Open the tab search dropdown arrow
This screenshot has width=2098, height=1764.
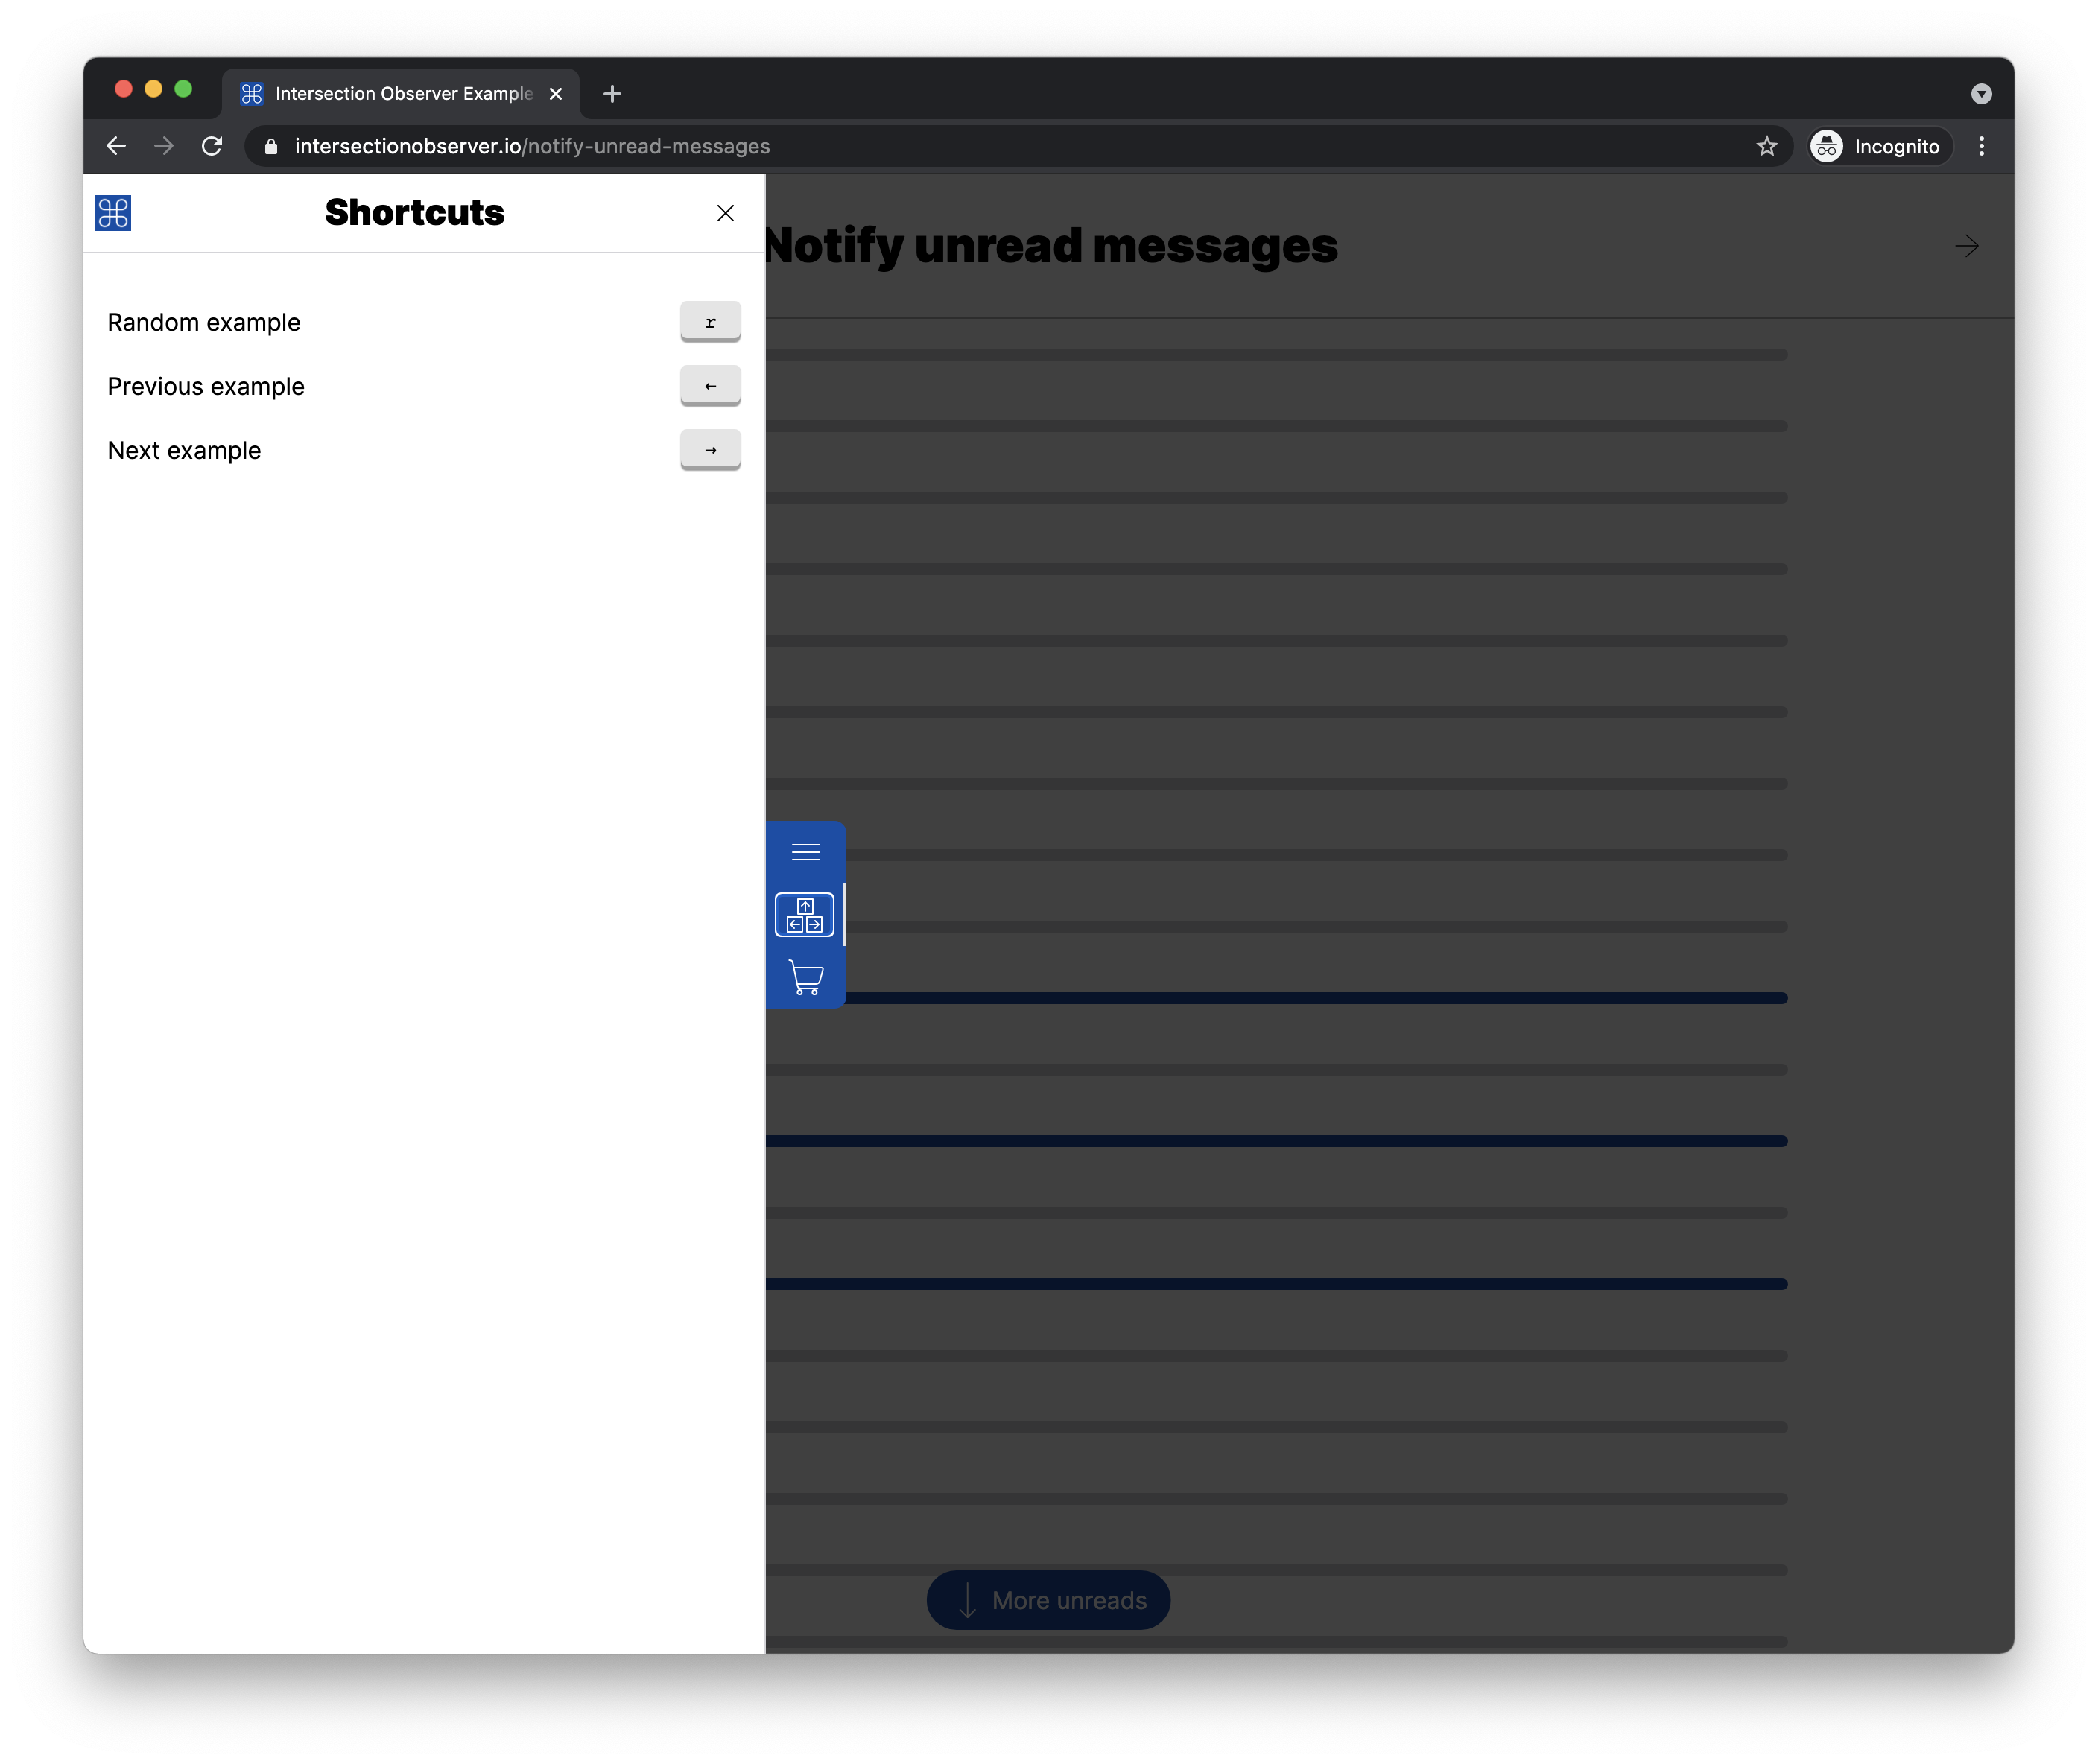click(1980, 94)
